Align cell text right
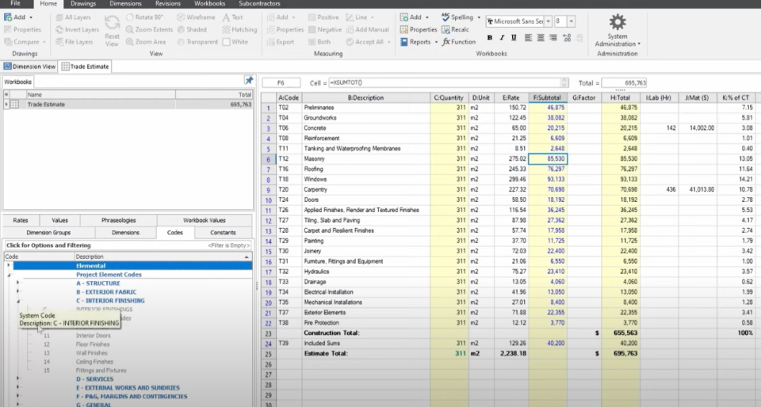 point(553,38)
